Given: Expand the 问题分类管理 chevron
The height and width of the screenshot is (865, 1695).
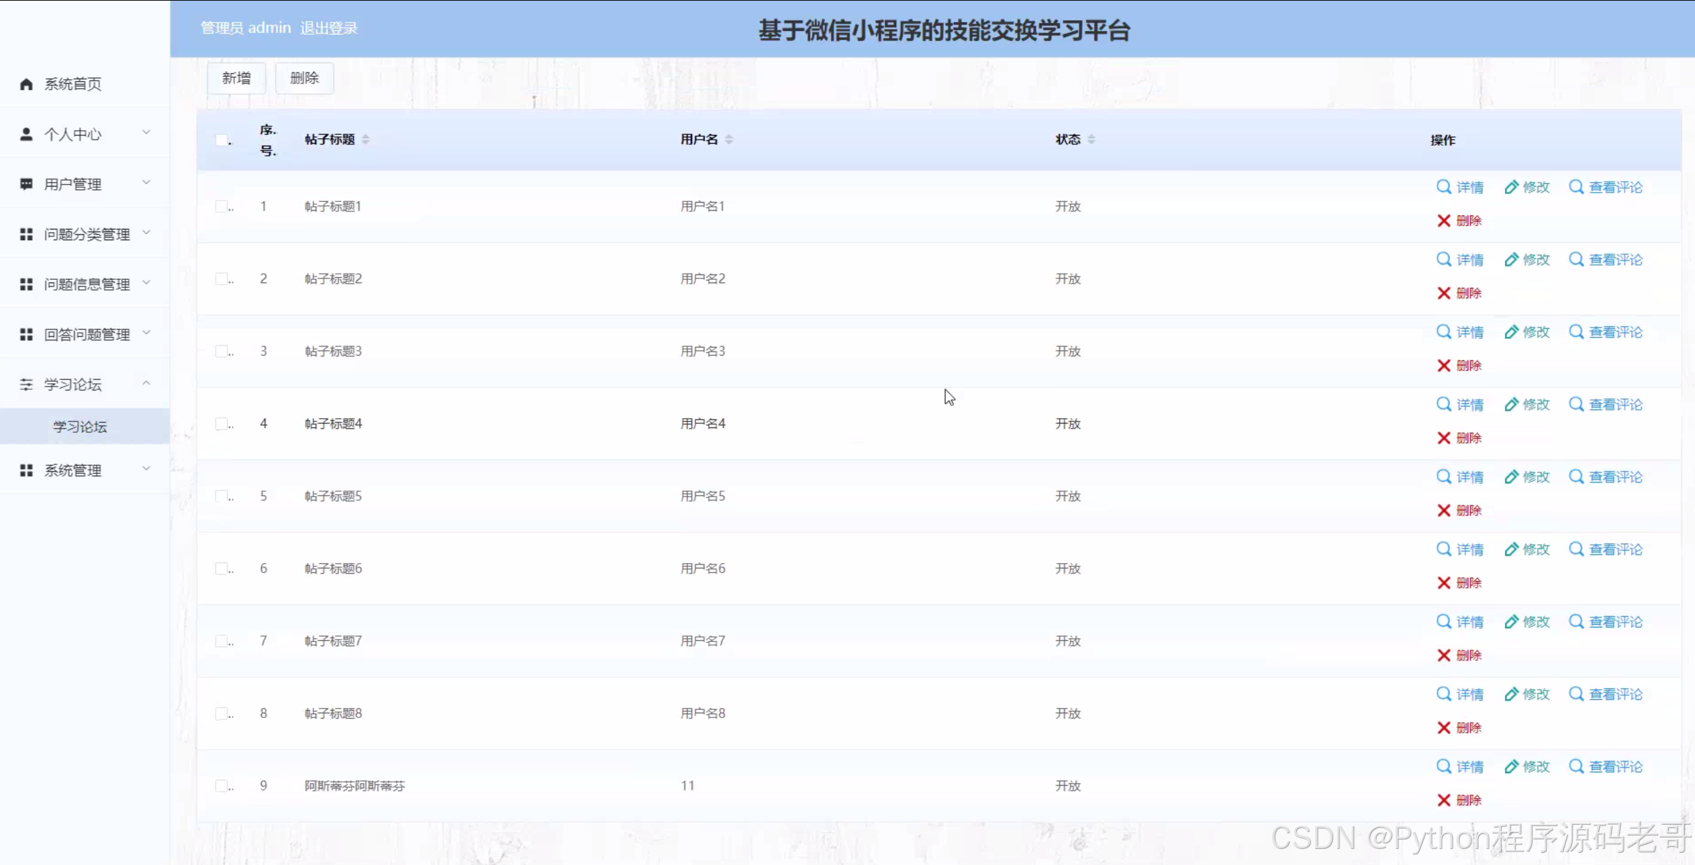Looking at the screenshot, I should pos(146,233).
